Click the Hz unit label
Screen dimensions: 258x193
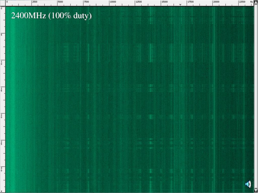tap(251, 2)
